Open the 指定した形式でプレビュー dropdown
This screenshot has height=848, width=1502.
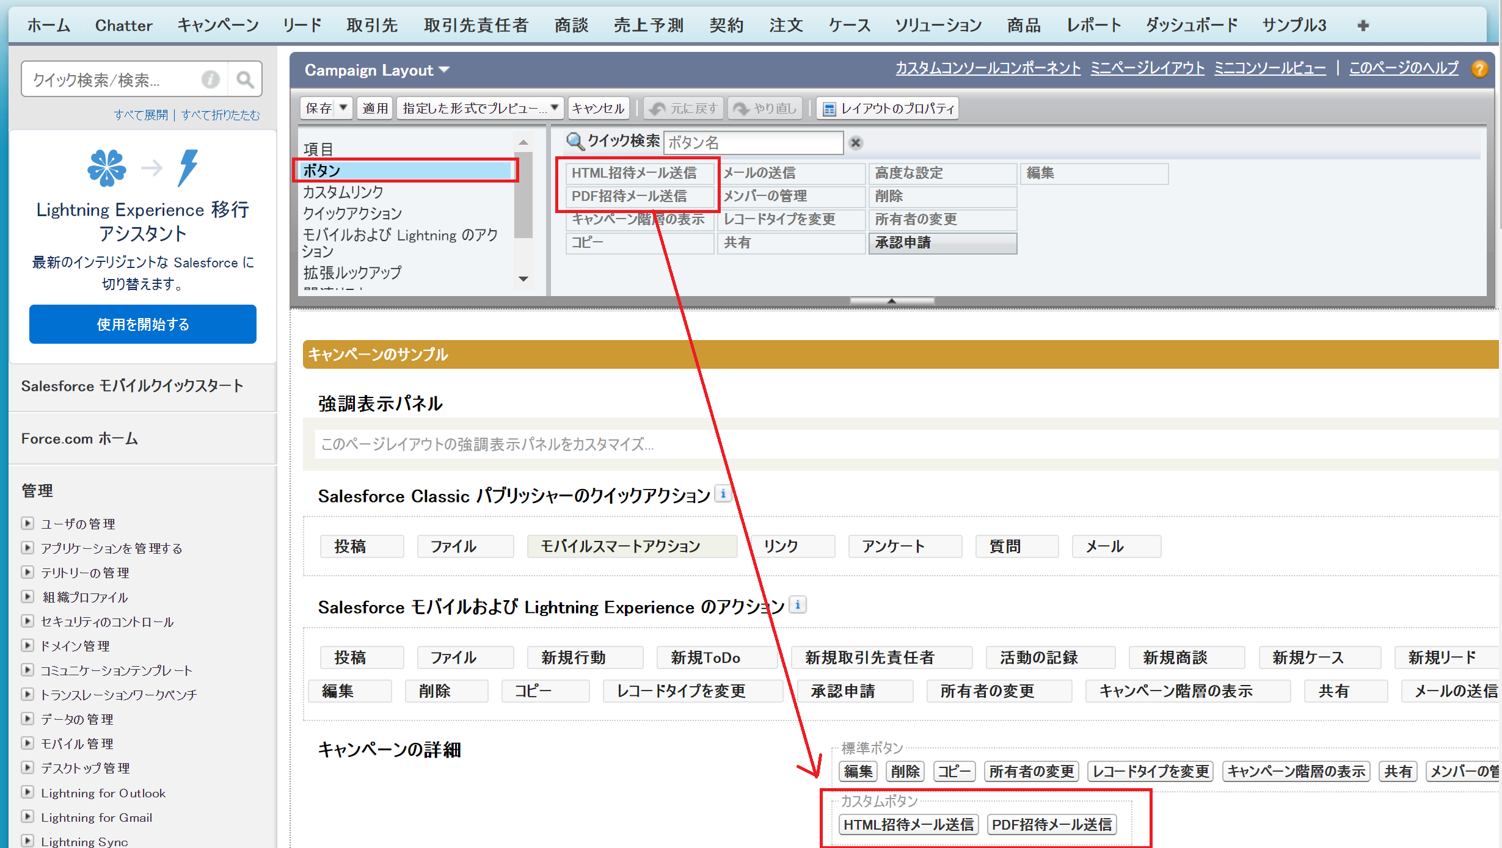tap(555, 108)
